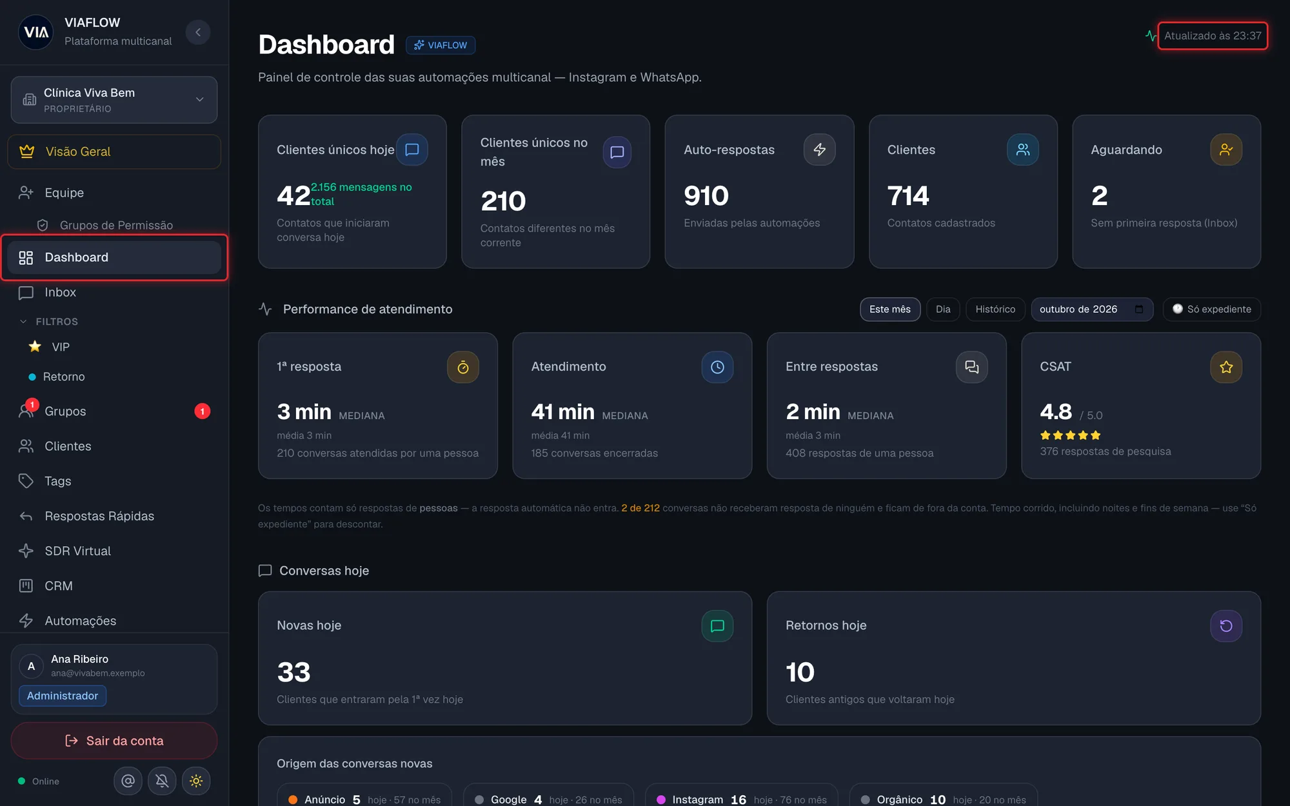Click the Auto-respostas lightning icon
The image size is (1290, 806).
coord(820,150)
